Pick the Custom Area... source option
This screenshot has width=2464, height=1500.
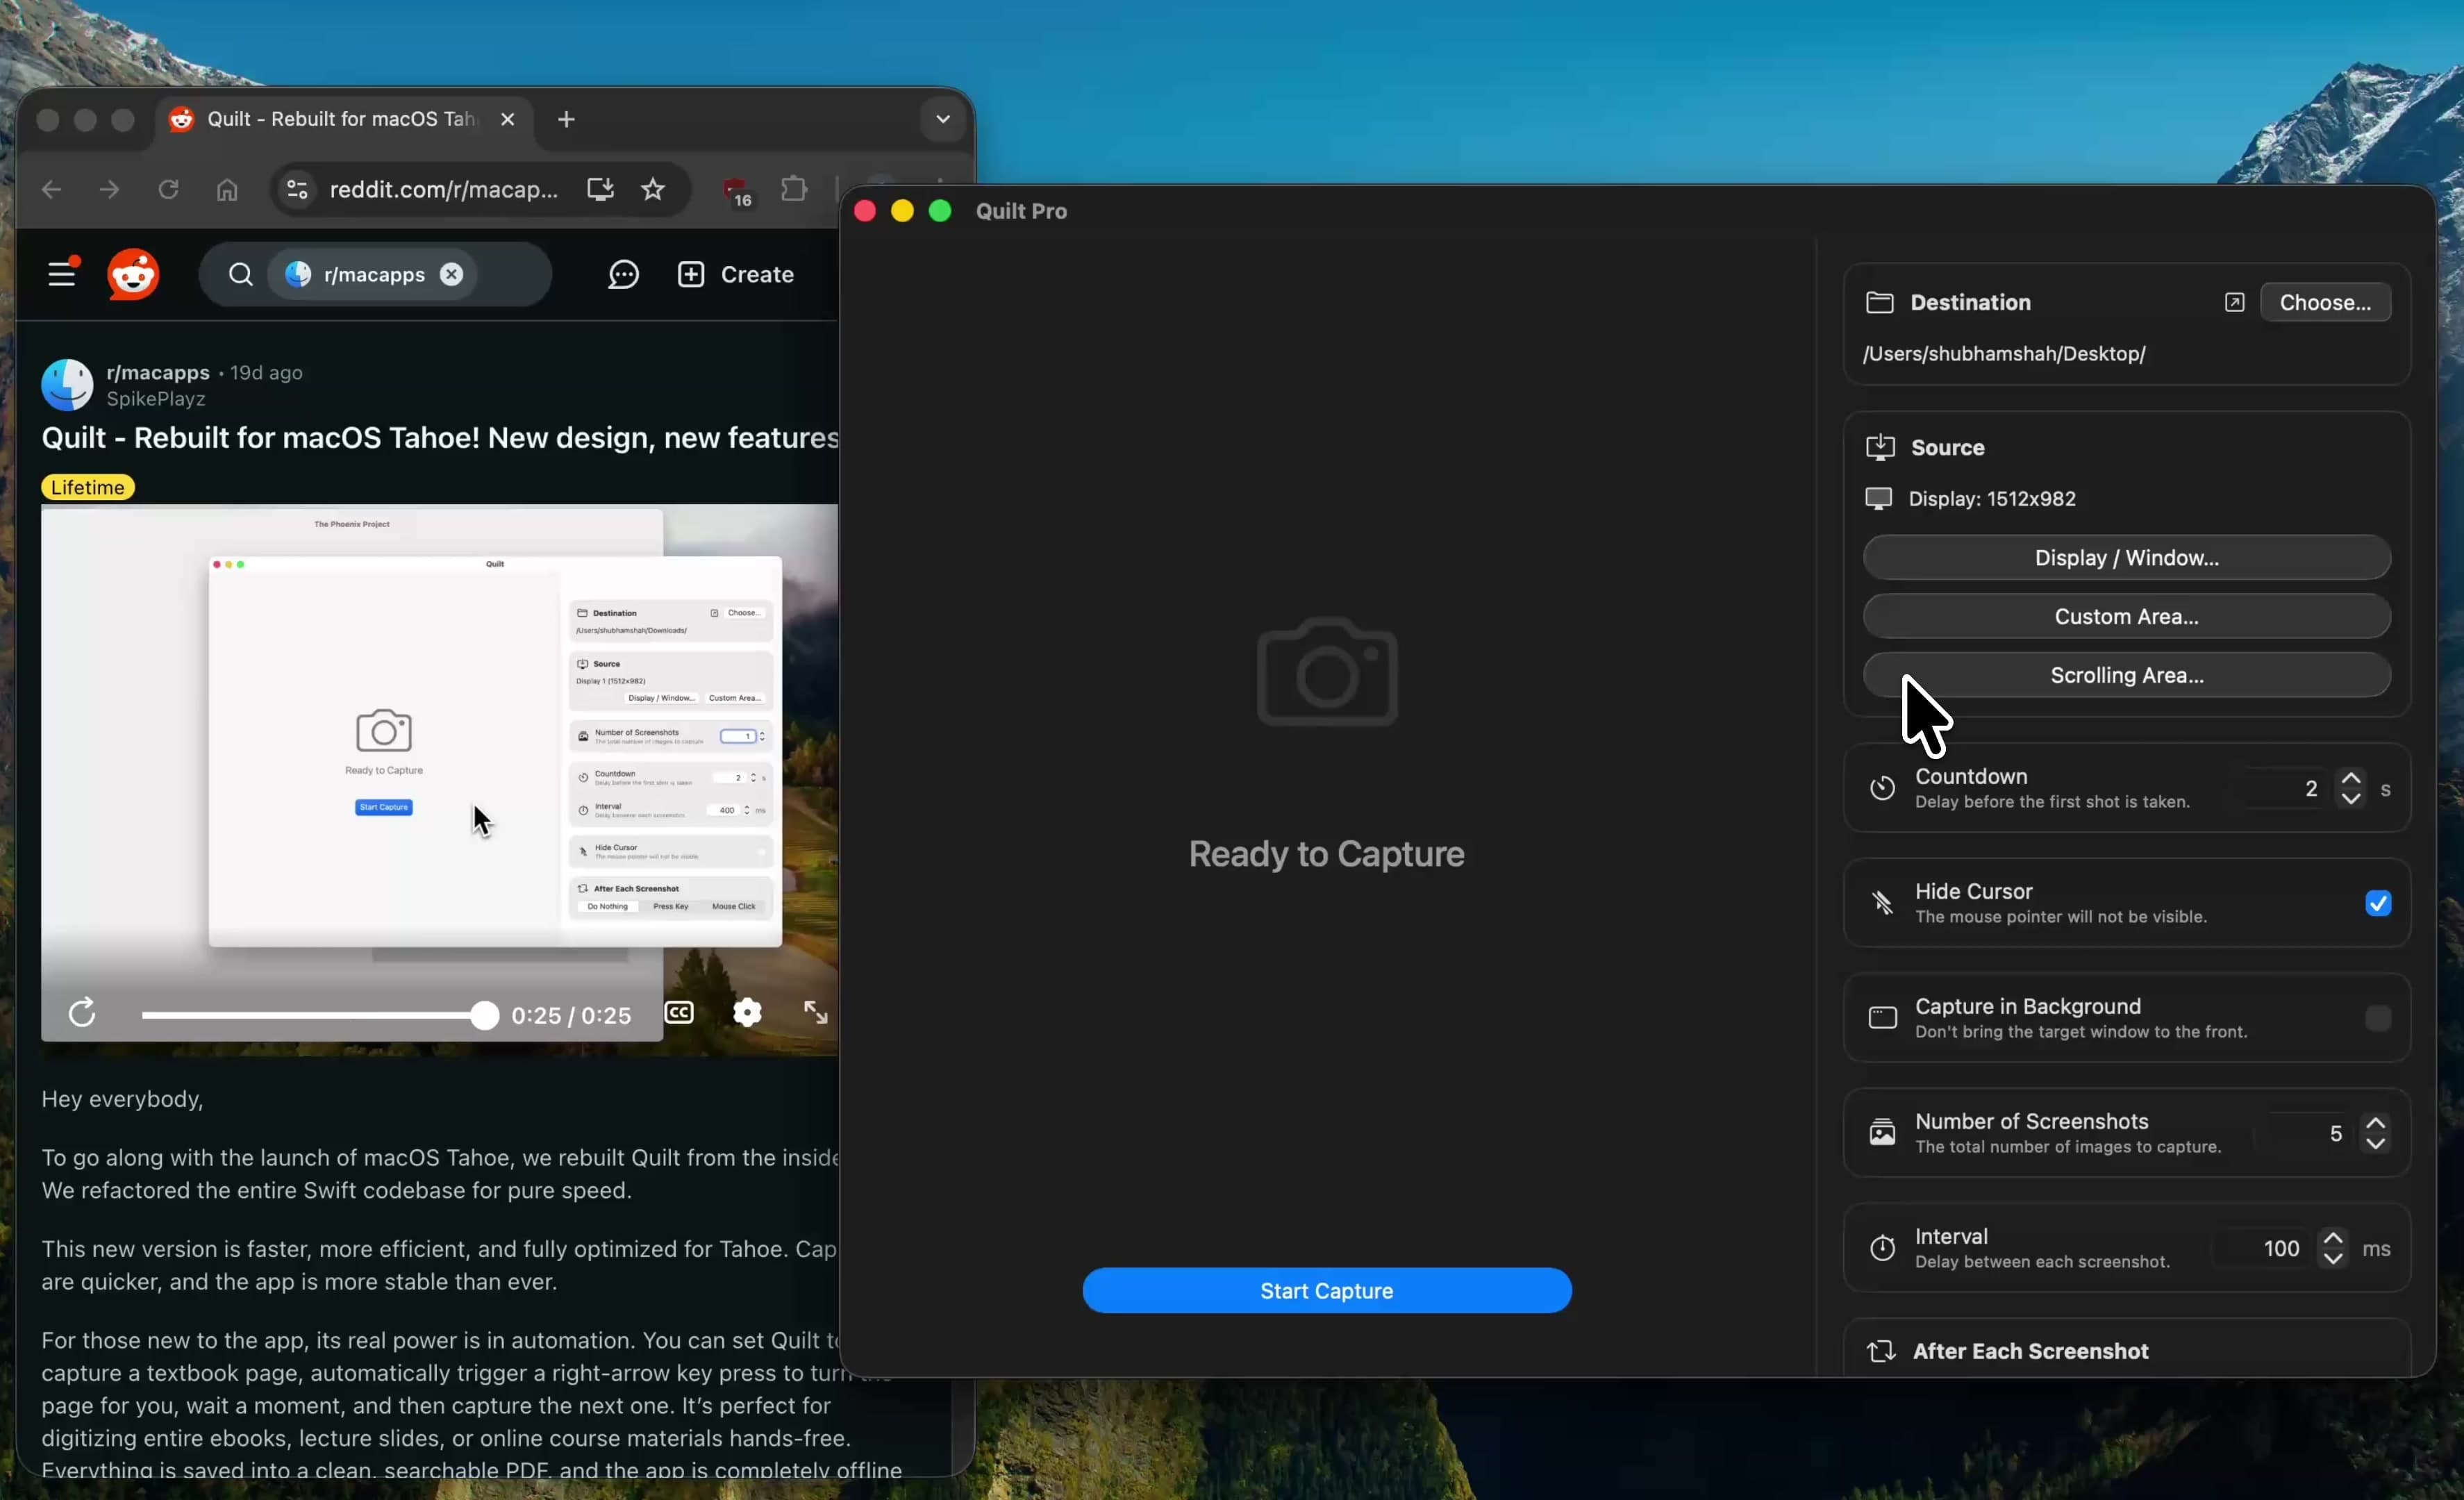click(x=2126, y=616)
